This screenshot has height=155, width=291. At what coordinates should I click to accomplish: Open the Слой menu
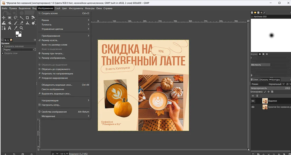pos(58,8)
